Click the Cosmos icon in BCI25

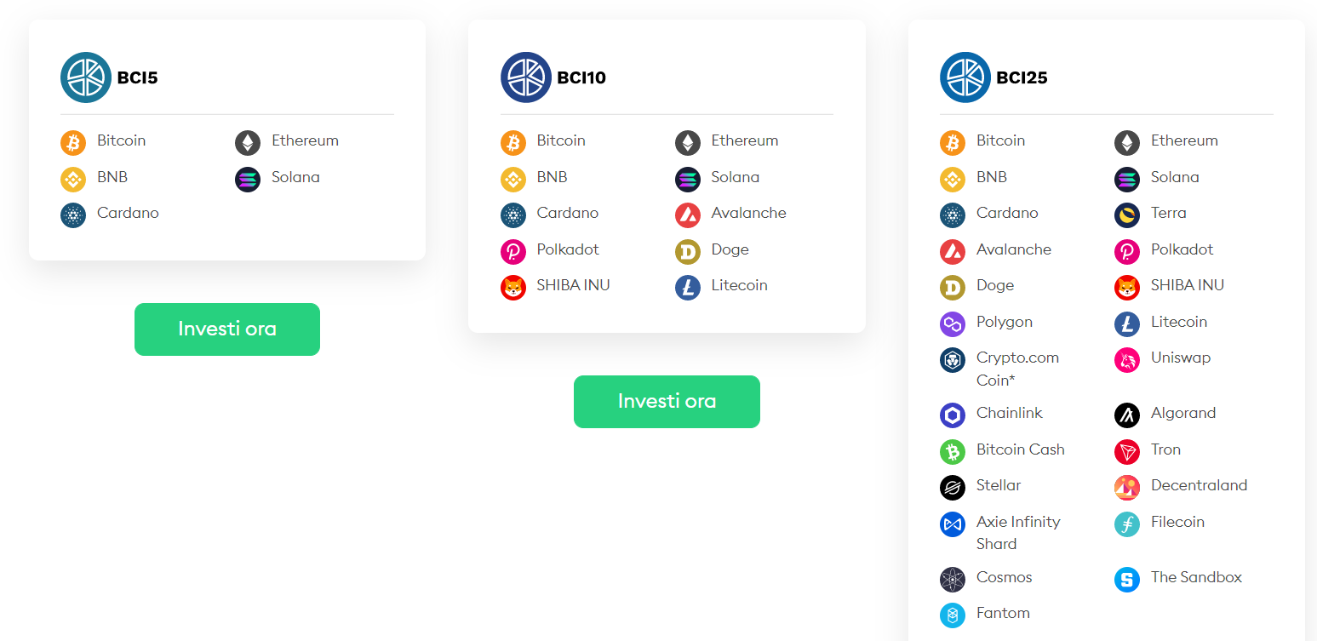[952, 579]
